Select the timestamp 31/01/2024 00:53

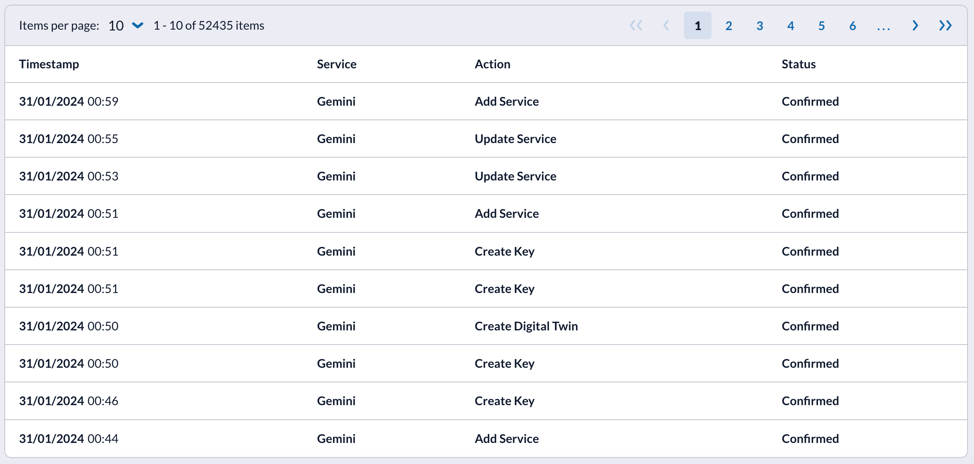(69, 176)
